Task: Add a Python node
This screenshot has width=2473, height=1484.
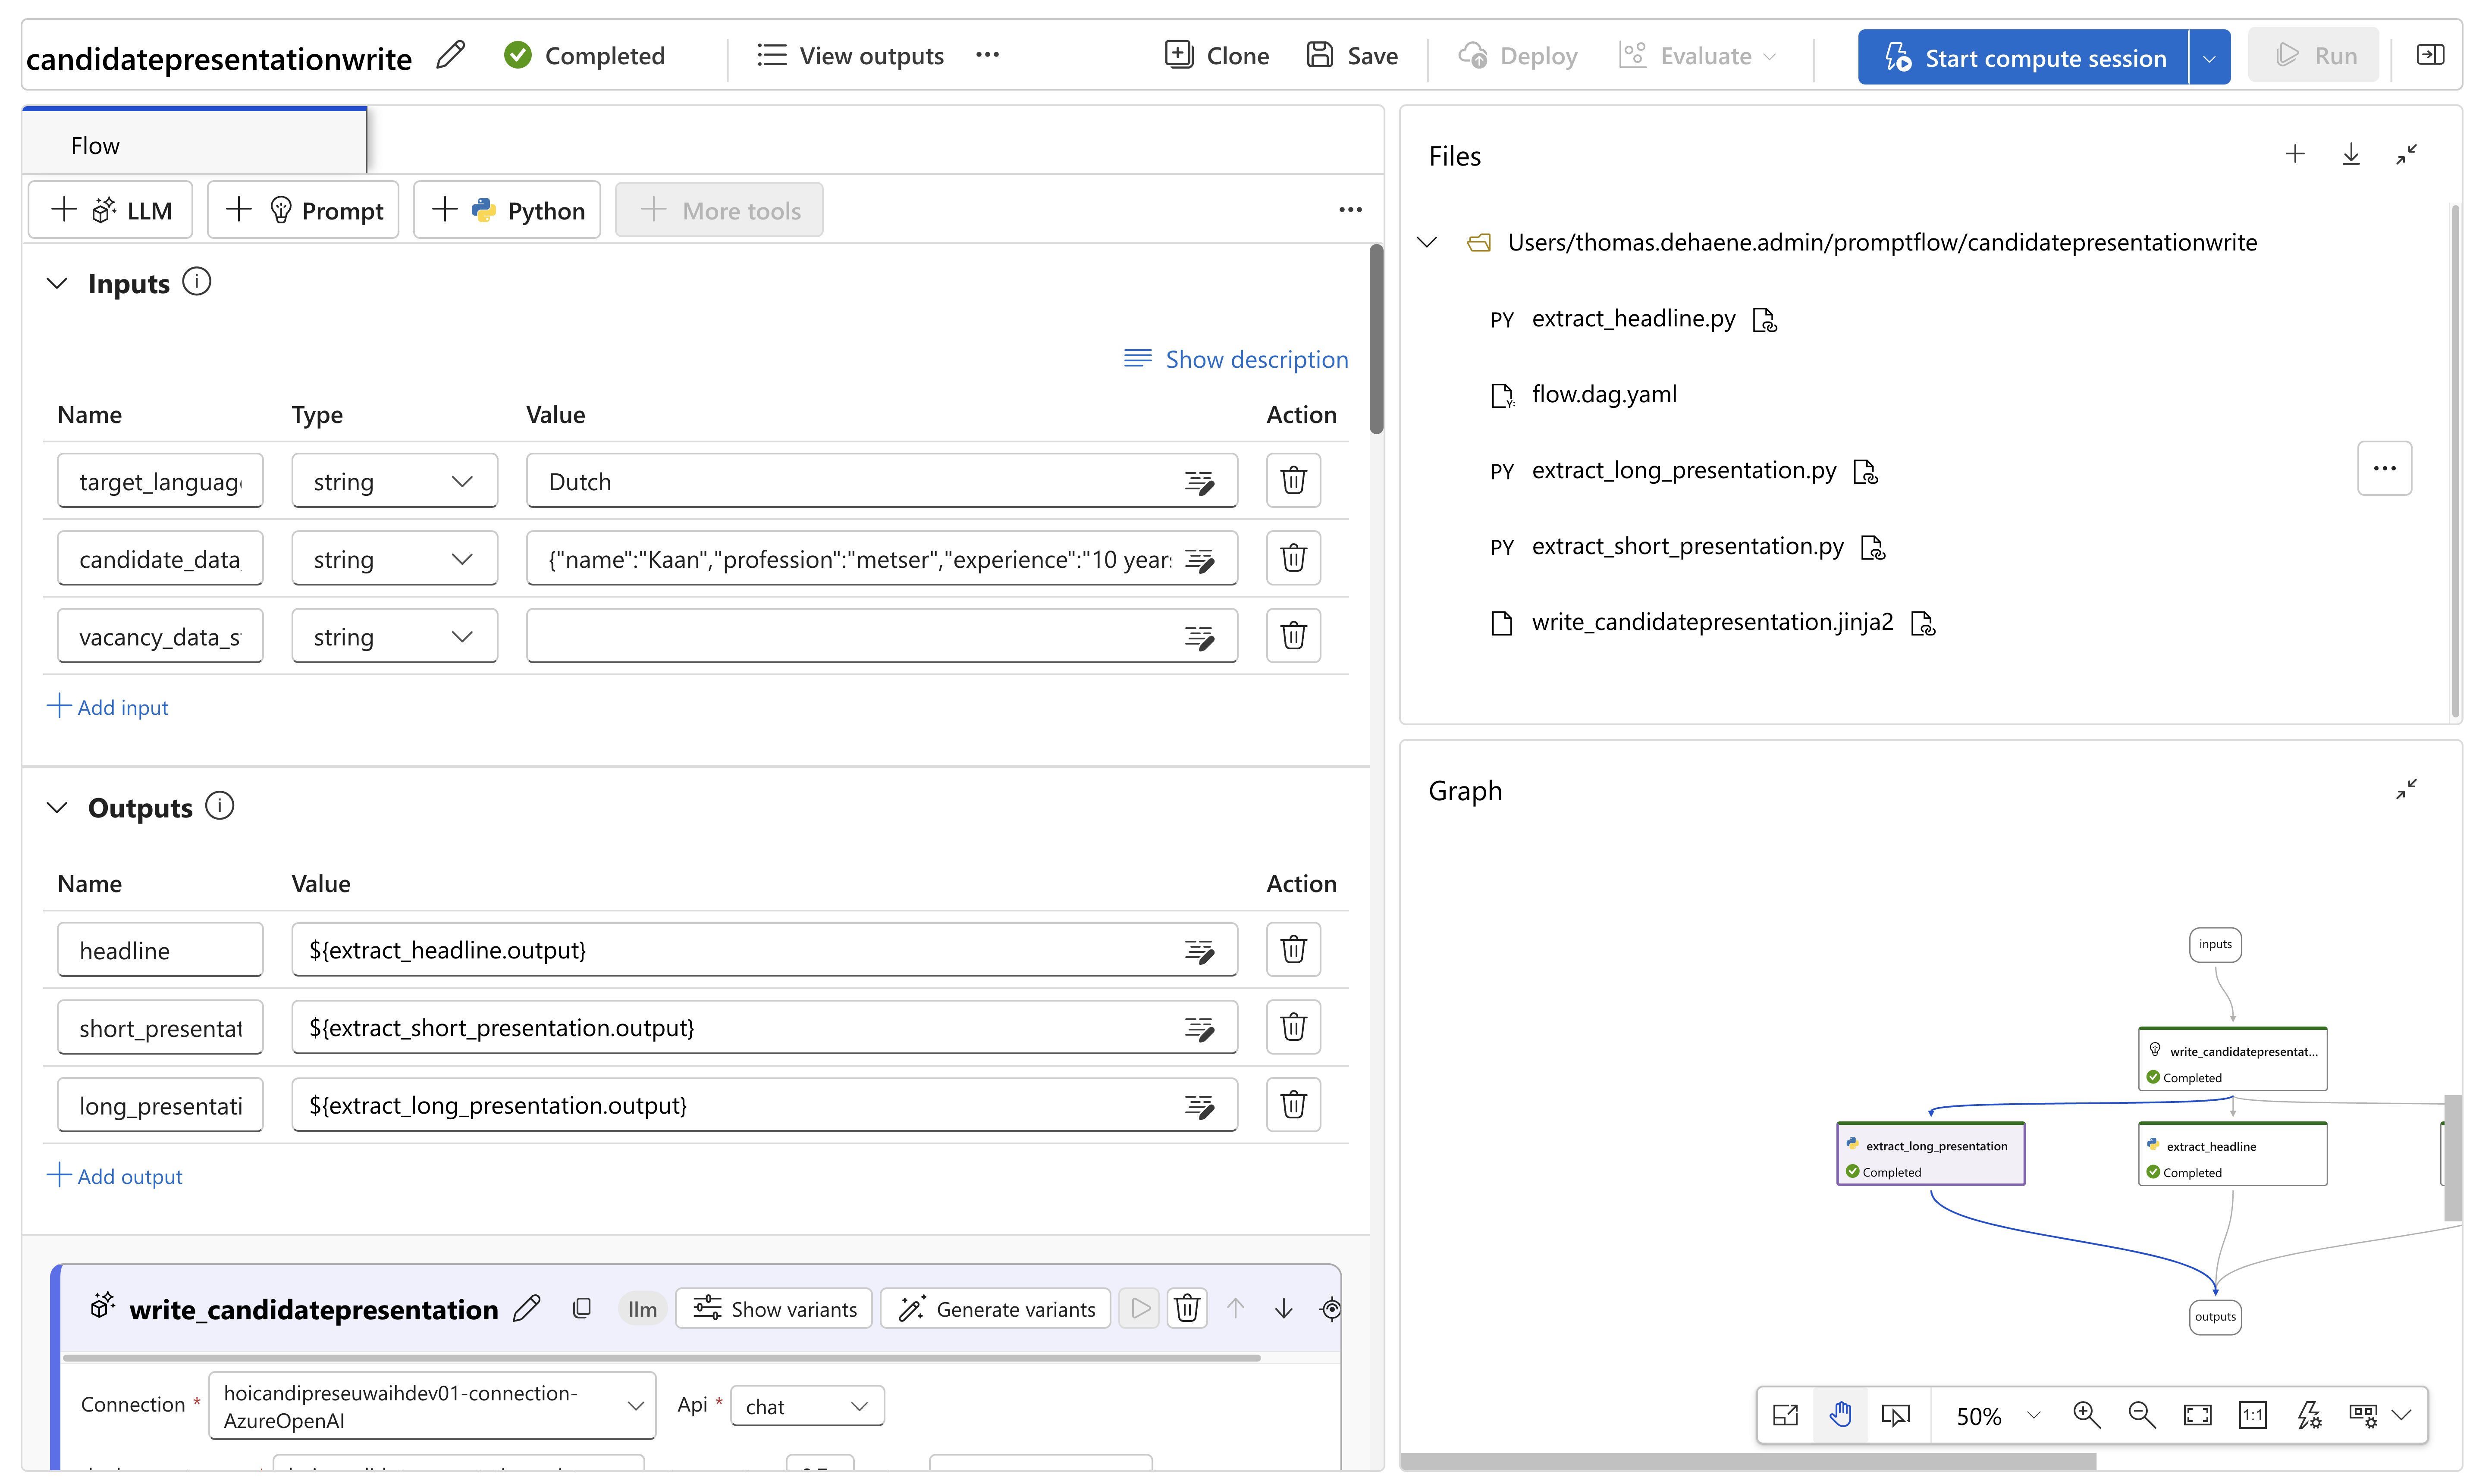Action: 507,210
